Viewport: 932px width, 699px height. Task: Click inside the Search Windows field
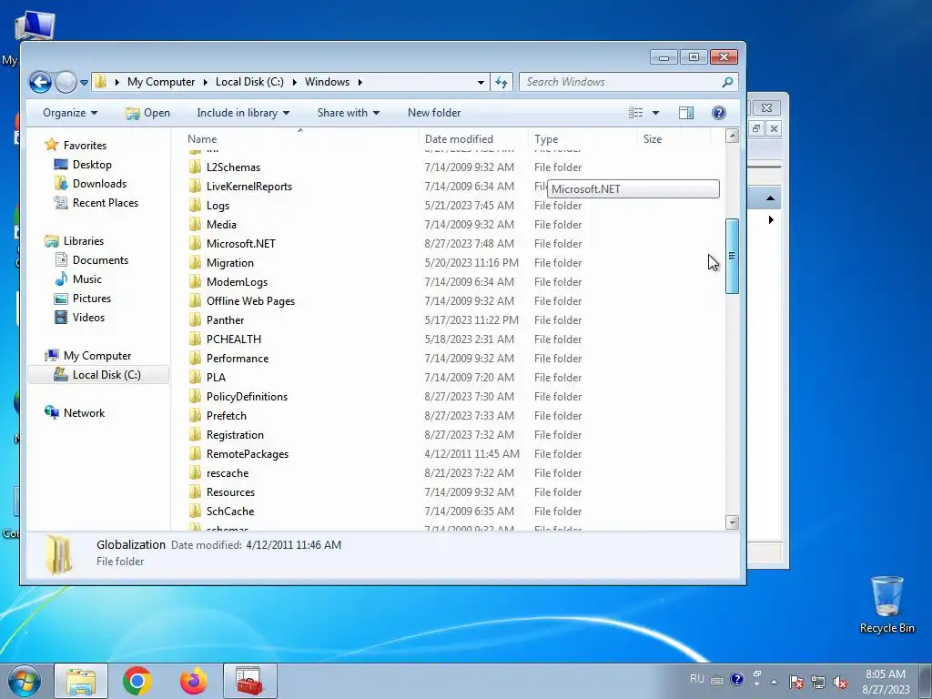point(619,82)
